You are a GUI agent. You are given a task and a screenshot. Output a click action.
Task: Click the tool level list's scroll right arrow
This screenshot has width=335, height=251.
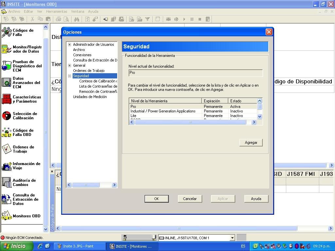tap(254, 122)
